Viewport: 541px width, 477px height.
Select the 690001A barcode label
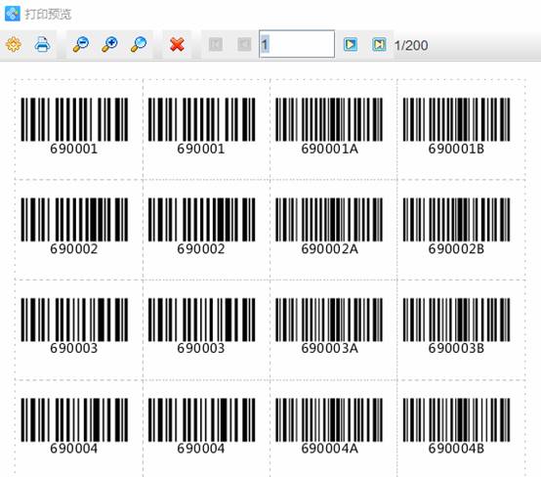[329, 126]
